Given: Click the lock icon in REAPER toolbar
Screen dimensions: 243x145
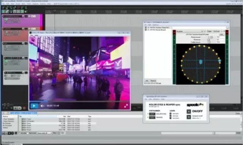Looking at the screenshot, I should click(x=26, y=8).
